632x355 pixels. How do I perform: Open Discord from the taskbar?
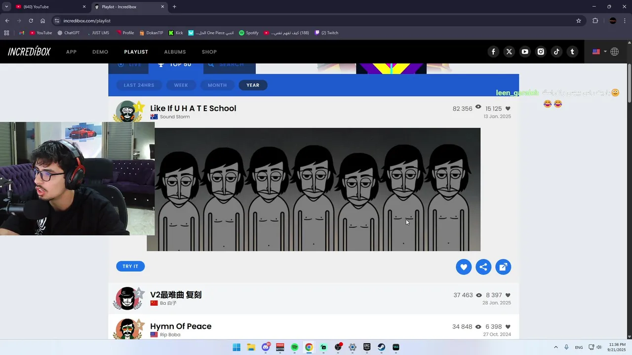point(266,347)
